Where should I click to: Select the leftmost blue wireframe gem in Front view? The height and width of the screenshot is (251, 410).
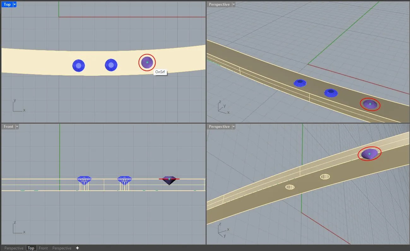[84, 180]
